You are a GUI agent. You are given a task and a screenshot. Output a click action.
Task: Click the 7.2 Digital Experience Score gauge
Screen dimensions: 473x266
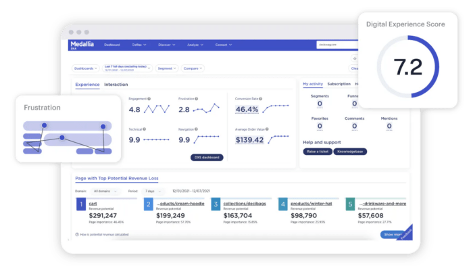tap(408, 67)
